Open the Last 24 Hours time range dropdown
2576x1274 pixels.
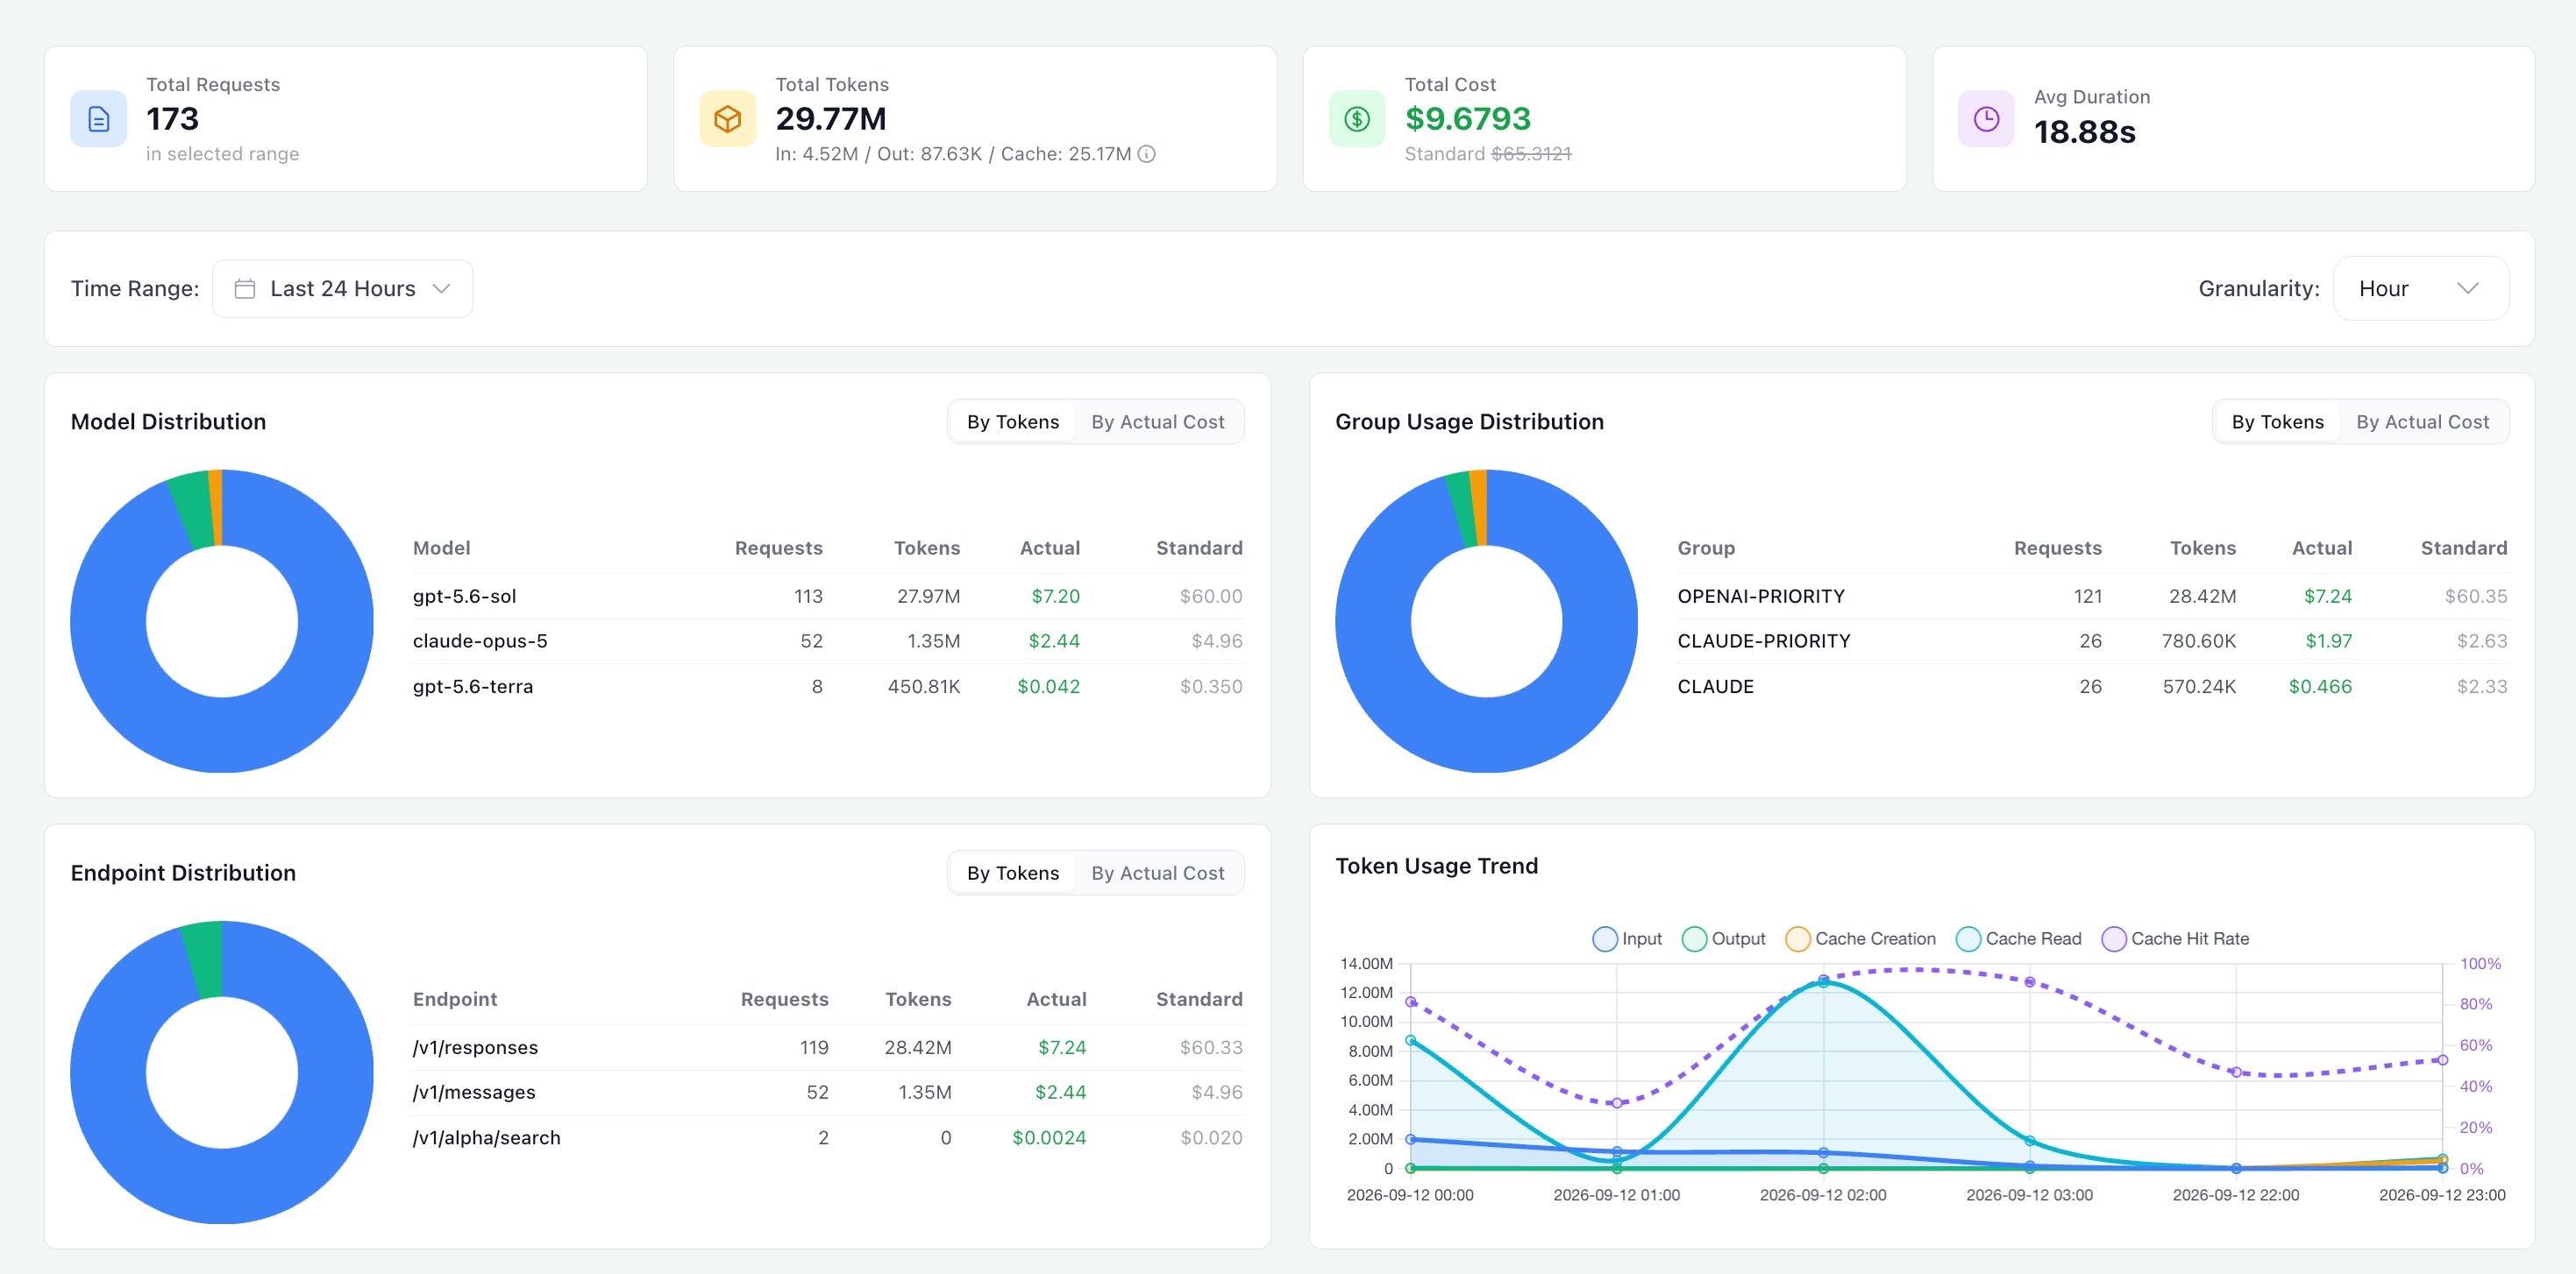click(342, 289)
